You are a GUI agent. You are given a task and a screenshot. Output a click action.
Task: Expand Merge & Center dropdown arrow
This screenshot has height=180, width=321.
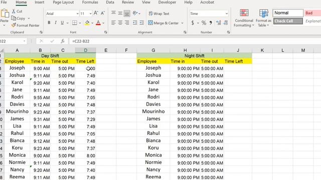coord(182,23)
